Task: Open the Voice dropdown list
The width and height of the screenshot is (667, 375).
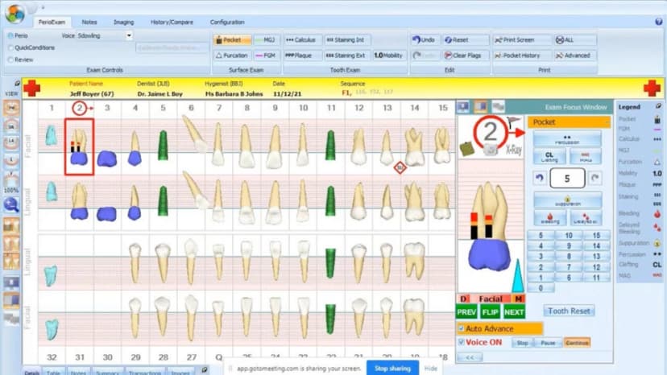Action: coord(129,35)
